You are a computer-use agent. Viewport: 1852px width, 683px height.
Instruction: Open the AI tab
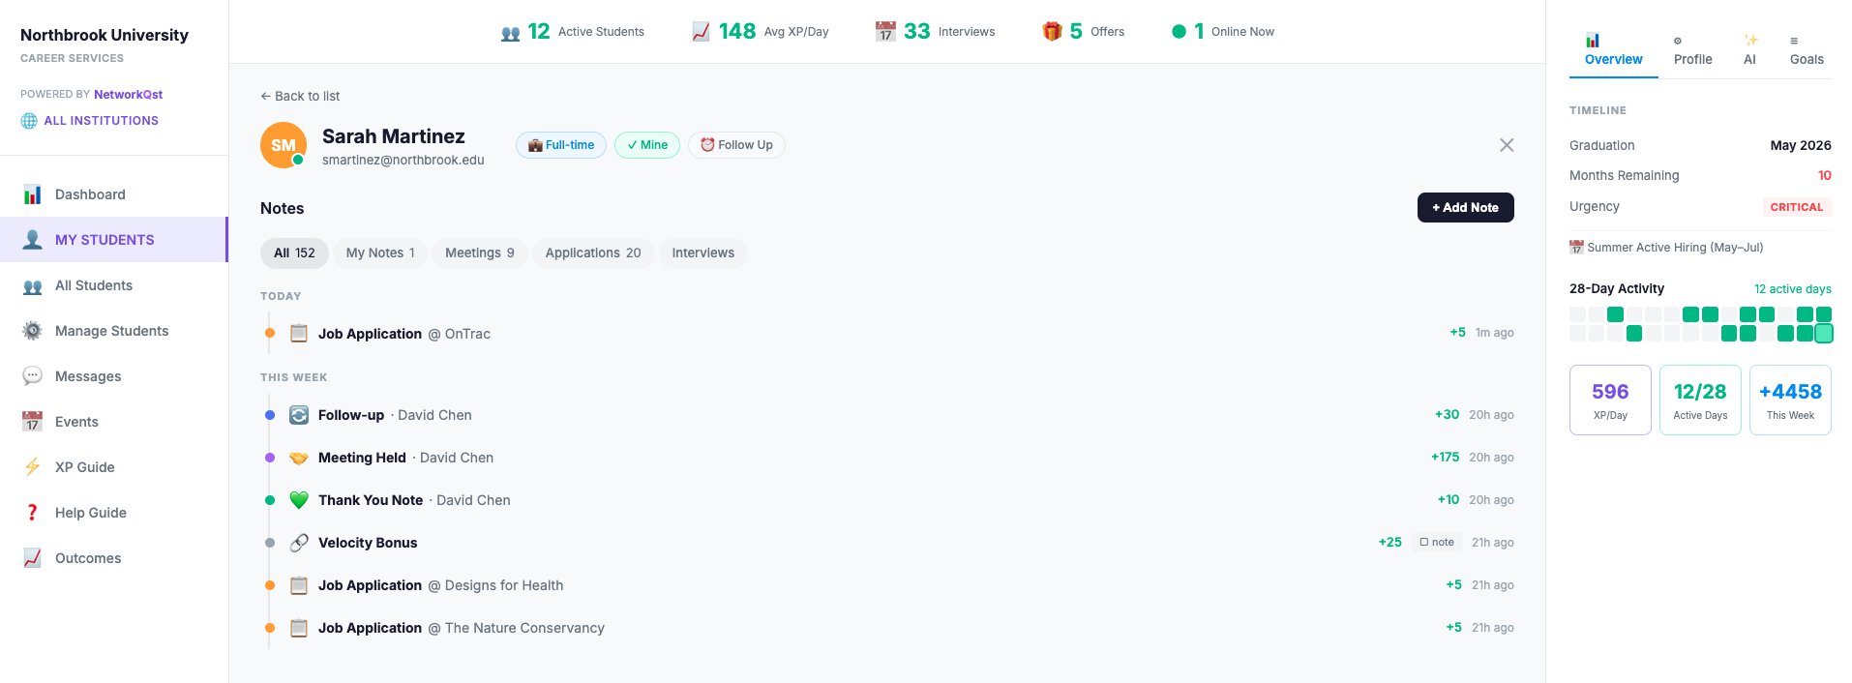click(x=1749, y=50)
